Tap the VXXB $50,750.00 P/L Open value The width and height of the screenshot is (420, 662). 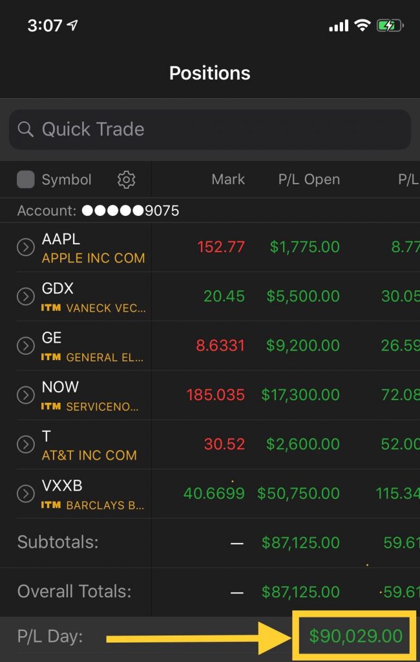(299, 493)
